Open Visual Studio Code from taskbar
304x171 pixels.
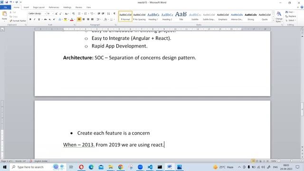click(x=150, y=167)
